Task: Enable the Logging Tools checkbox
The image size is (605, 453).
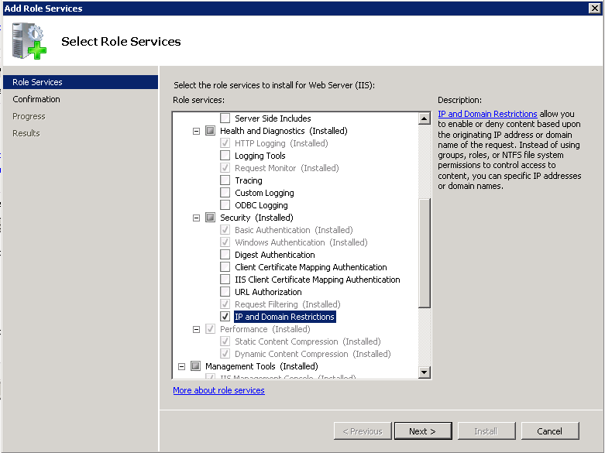Action: click(x=225, y=156)
